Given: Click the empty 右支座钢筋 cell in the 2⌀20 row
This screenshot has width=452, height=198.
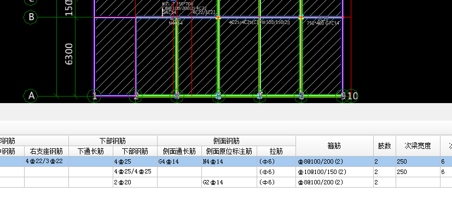Looking at the screenshot, I should (47, 182).
